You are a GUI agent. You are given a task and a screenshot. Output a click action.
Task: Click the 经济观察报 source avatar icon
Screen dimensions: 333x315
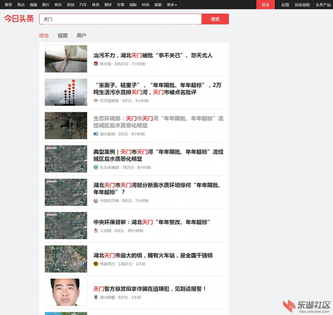[96, 101]
